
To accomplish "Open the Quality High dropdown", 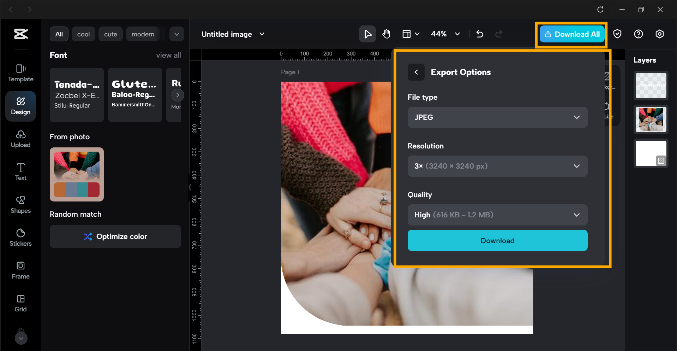I will [497, 215].
